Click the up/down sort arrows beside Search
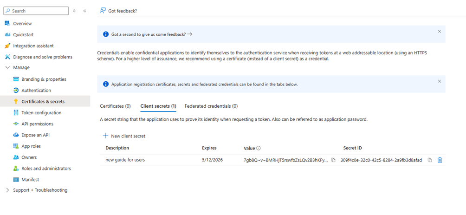 (x=74, y=11)
